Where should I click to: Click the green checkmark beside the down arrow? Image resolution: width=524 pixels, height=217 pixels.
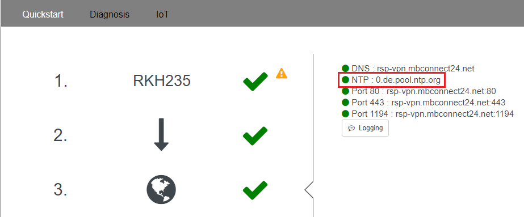coord(255,136)
